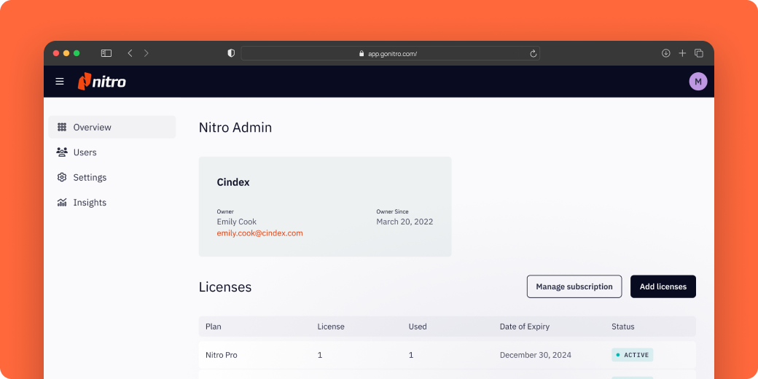Open the hamburger navigation menu
Viewport: 758px width, 379px height.
(x=60, y=82)
